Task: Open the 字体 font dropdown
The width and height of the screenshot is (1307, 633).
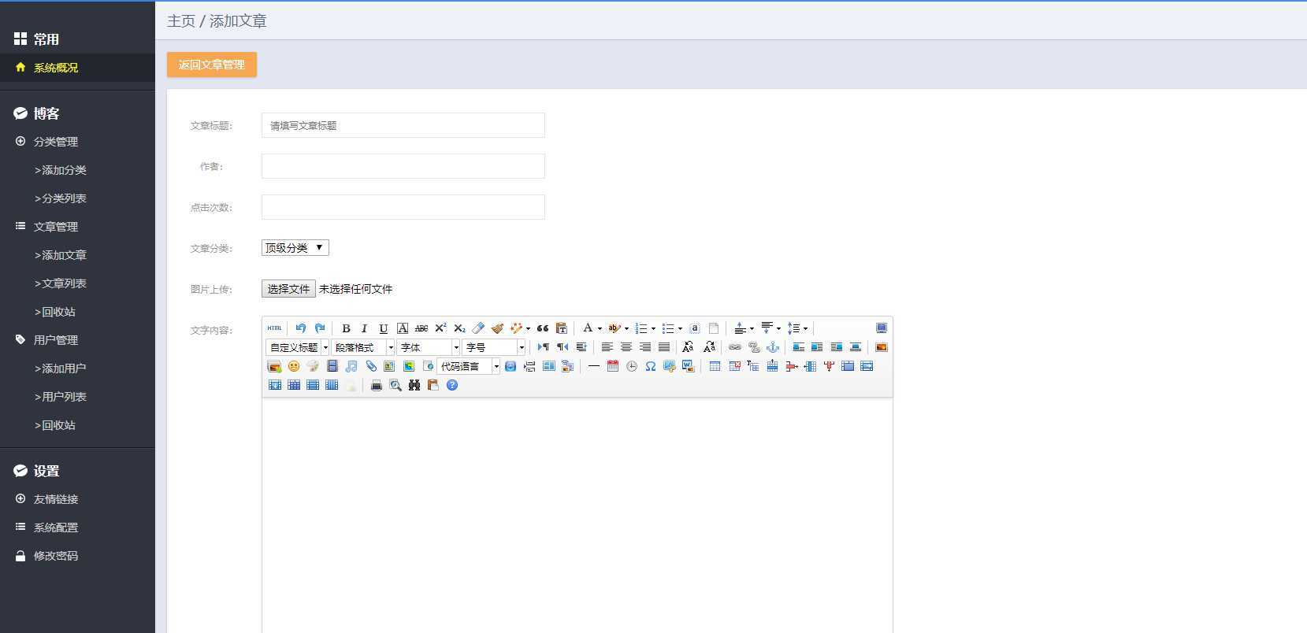Action: pos(429,347)
